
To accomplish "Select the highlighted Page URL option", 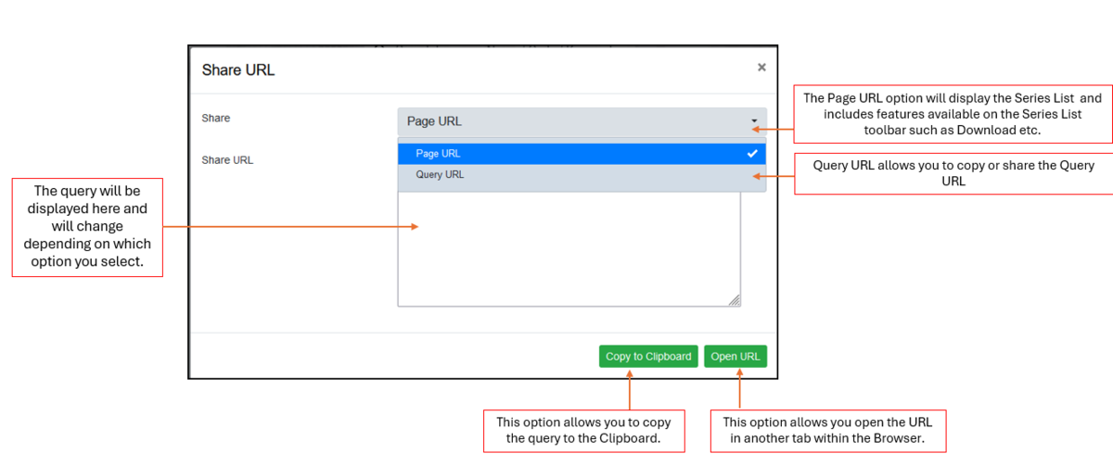I will point(582,154).
